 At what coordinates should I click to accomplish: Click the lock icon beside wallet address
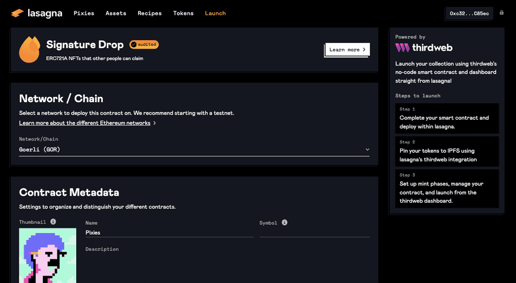pos(502,13)
